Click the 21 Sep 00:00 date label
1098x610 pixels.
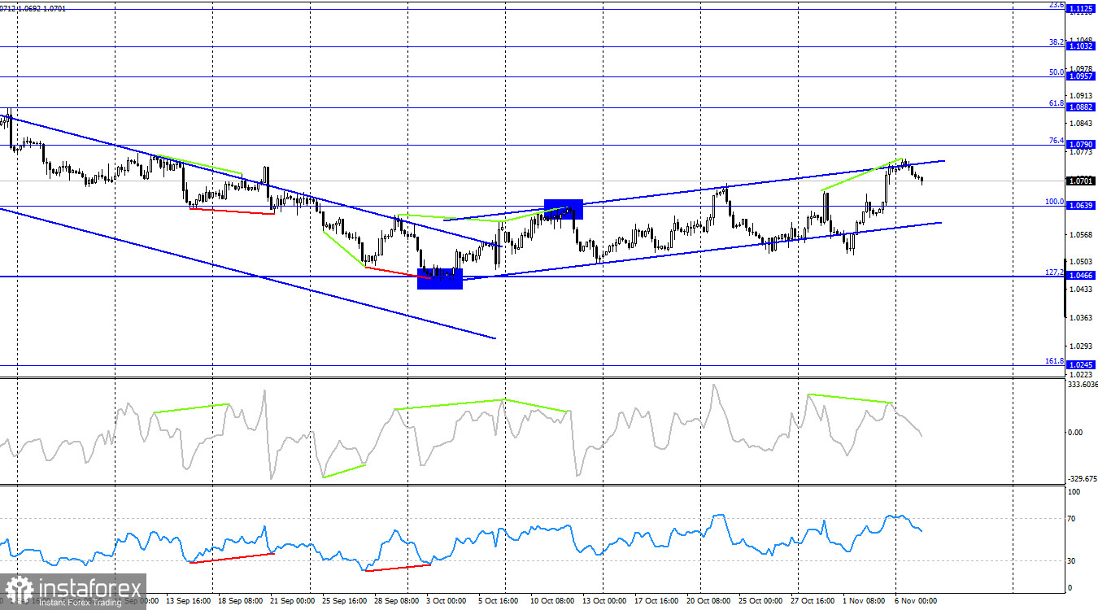(294, 601)
